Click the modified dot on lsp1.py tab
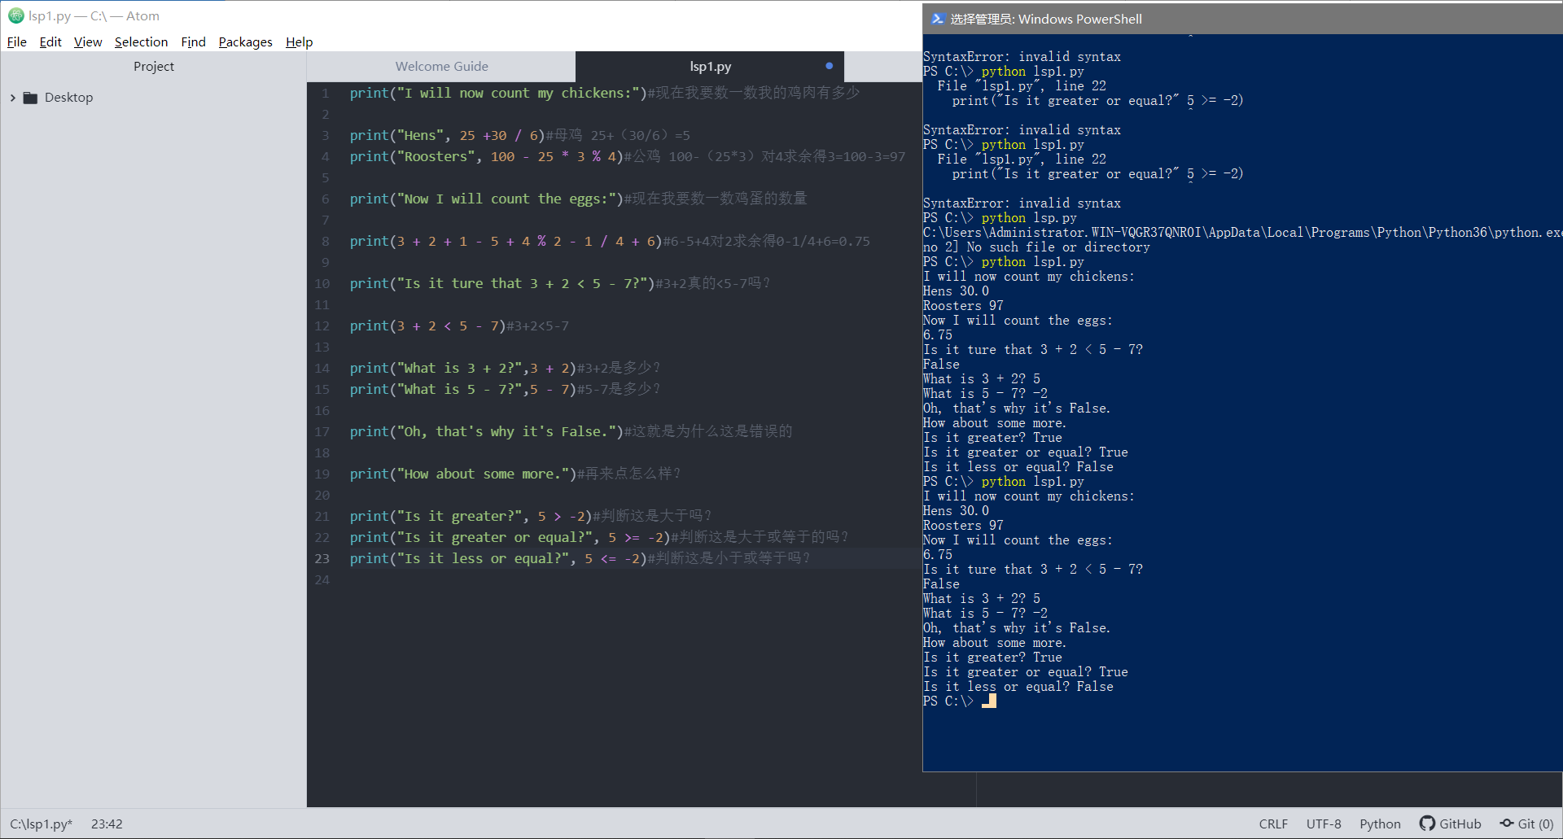 point(829,66)
